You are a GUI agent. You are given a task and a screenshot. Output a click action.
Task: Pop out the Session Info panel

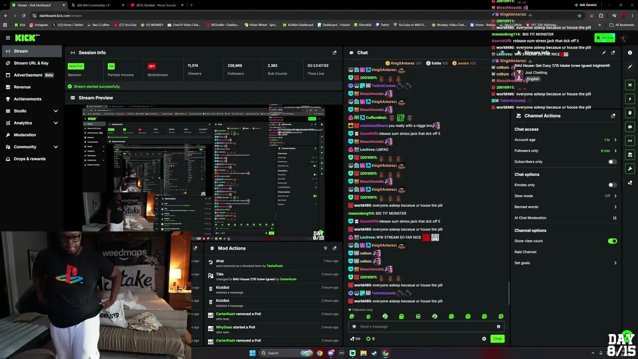coord(334,52)
